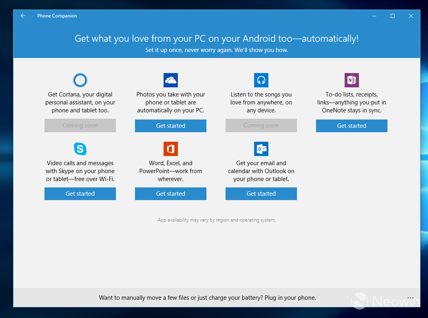Click the 'Photos you take with your phone' text
428x318 pixels.
point(171,102)
